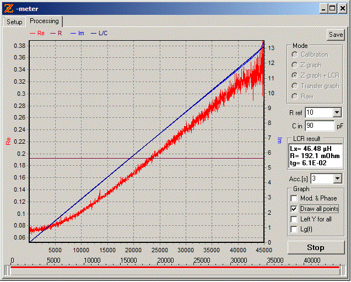Close the Z-meter window
The height and width of the screenshot is (282, 351).
coord(343,9)
